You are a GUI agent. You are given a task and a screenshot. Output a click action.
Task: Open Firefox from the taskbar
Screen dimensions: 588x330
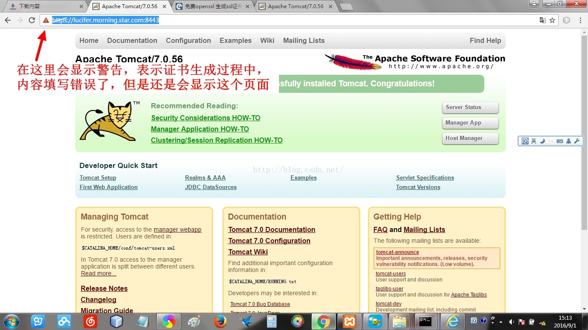pos(220,321)
